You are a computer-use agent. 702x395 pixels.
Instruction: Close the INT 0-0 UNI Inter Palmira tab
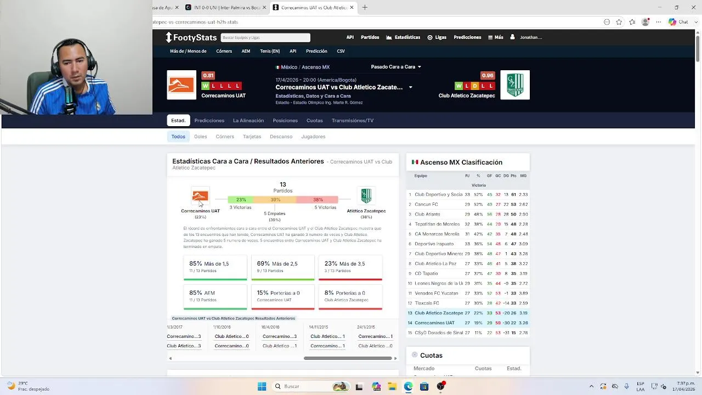pyautogui.click(x=265, y=8)
